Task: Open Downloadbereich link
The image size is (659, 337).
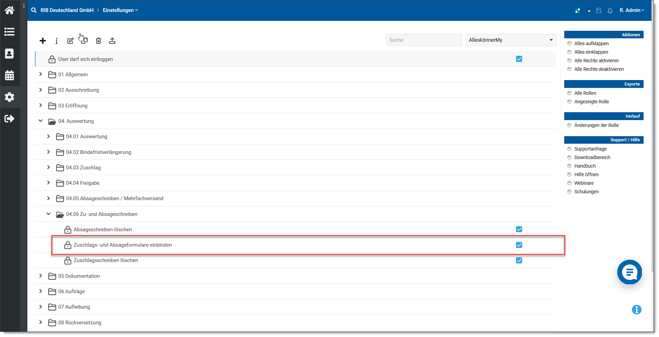Action: coord(592,157)
